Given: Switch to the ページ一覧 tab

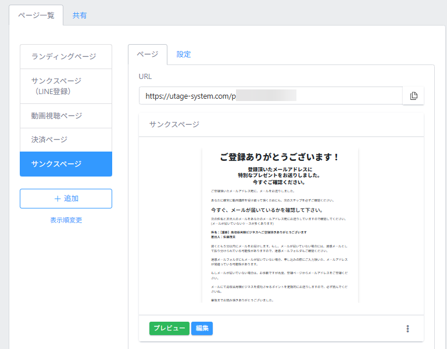Looking at the screenshot, I should [36, 16].
